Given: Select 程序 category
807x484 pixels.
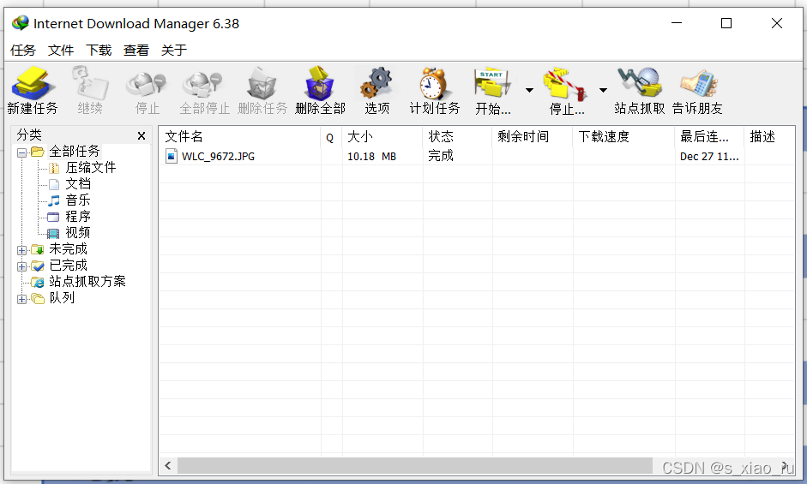Looking at the screenshot, I should coord(78,217).
